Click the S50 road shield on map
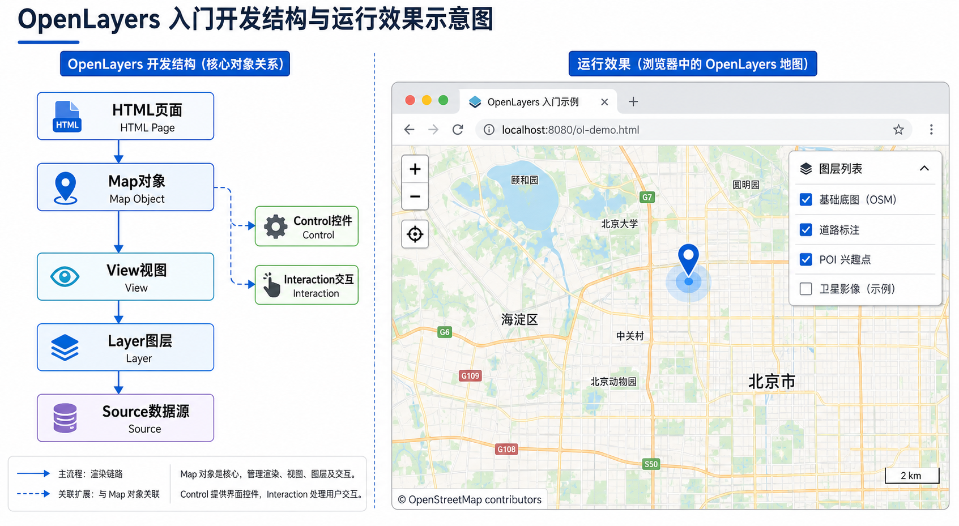 pyautogui.click(x=651, y=464)
